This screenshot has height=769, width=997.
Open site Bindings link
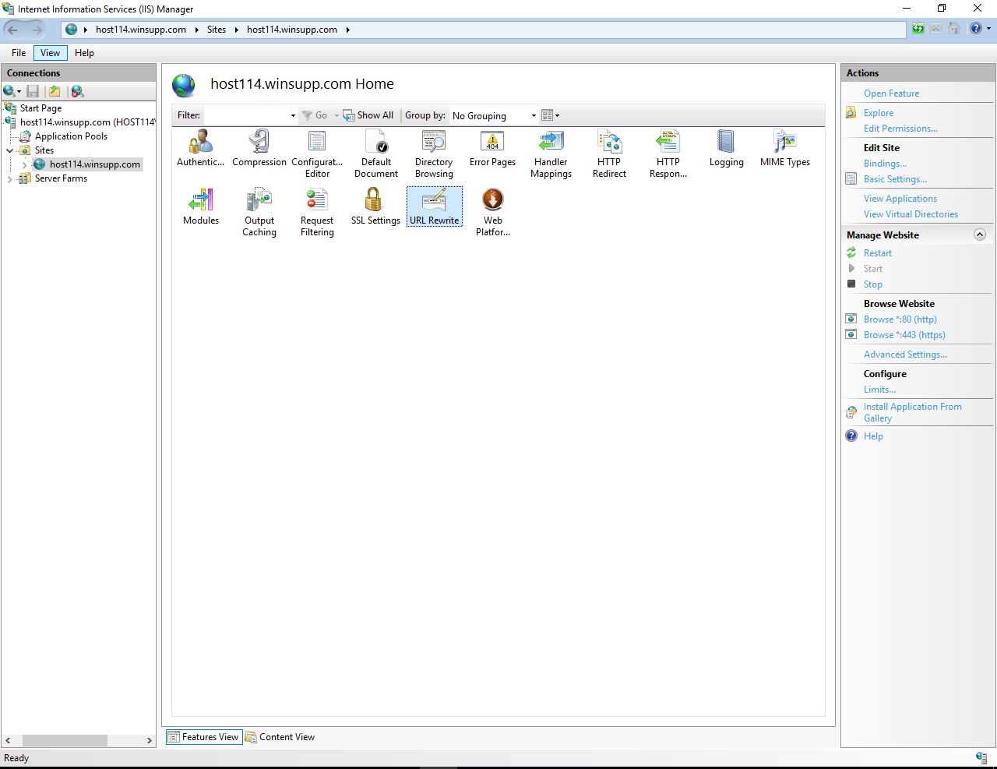[x=885, y=164]
